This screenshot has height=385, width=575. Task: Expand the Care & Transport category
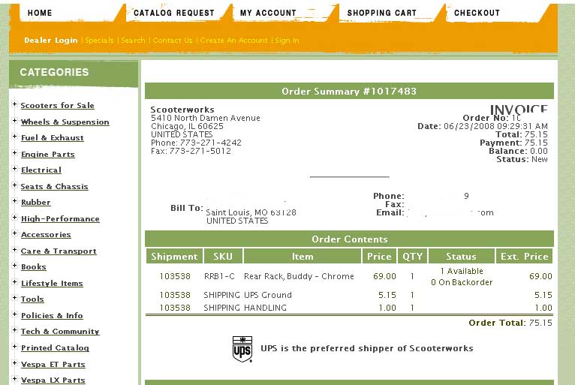(14, 250)
